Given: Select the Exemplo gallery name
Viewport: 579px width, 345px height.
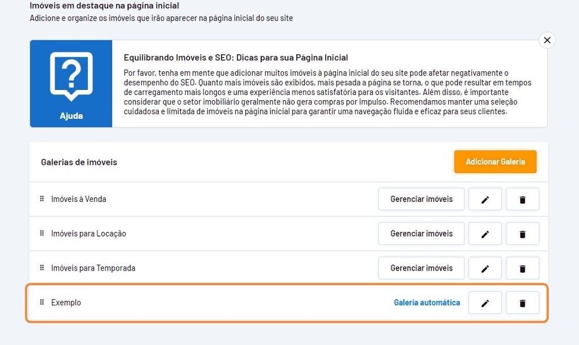Looking at the screenshot, I should click(66, 303).
